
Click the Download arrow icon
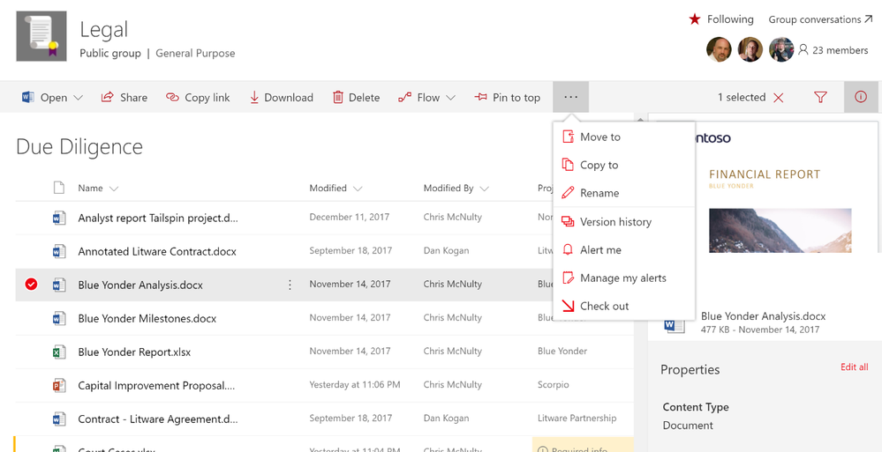(254, 97)
